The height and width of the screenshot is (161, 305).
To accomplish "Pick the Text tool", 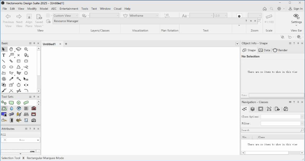I will tap(4, 55).
